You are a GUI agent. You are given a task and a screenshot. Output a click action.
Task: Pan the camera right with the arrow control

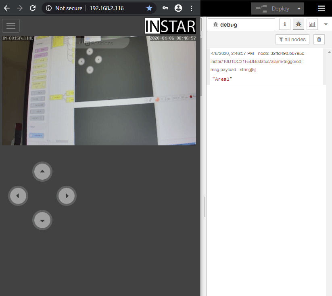[x=66, y=195]
